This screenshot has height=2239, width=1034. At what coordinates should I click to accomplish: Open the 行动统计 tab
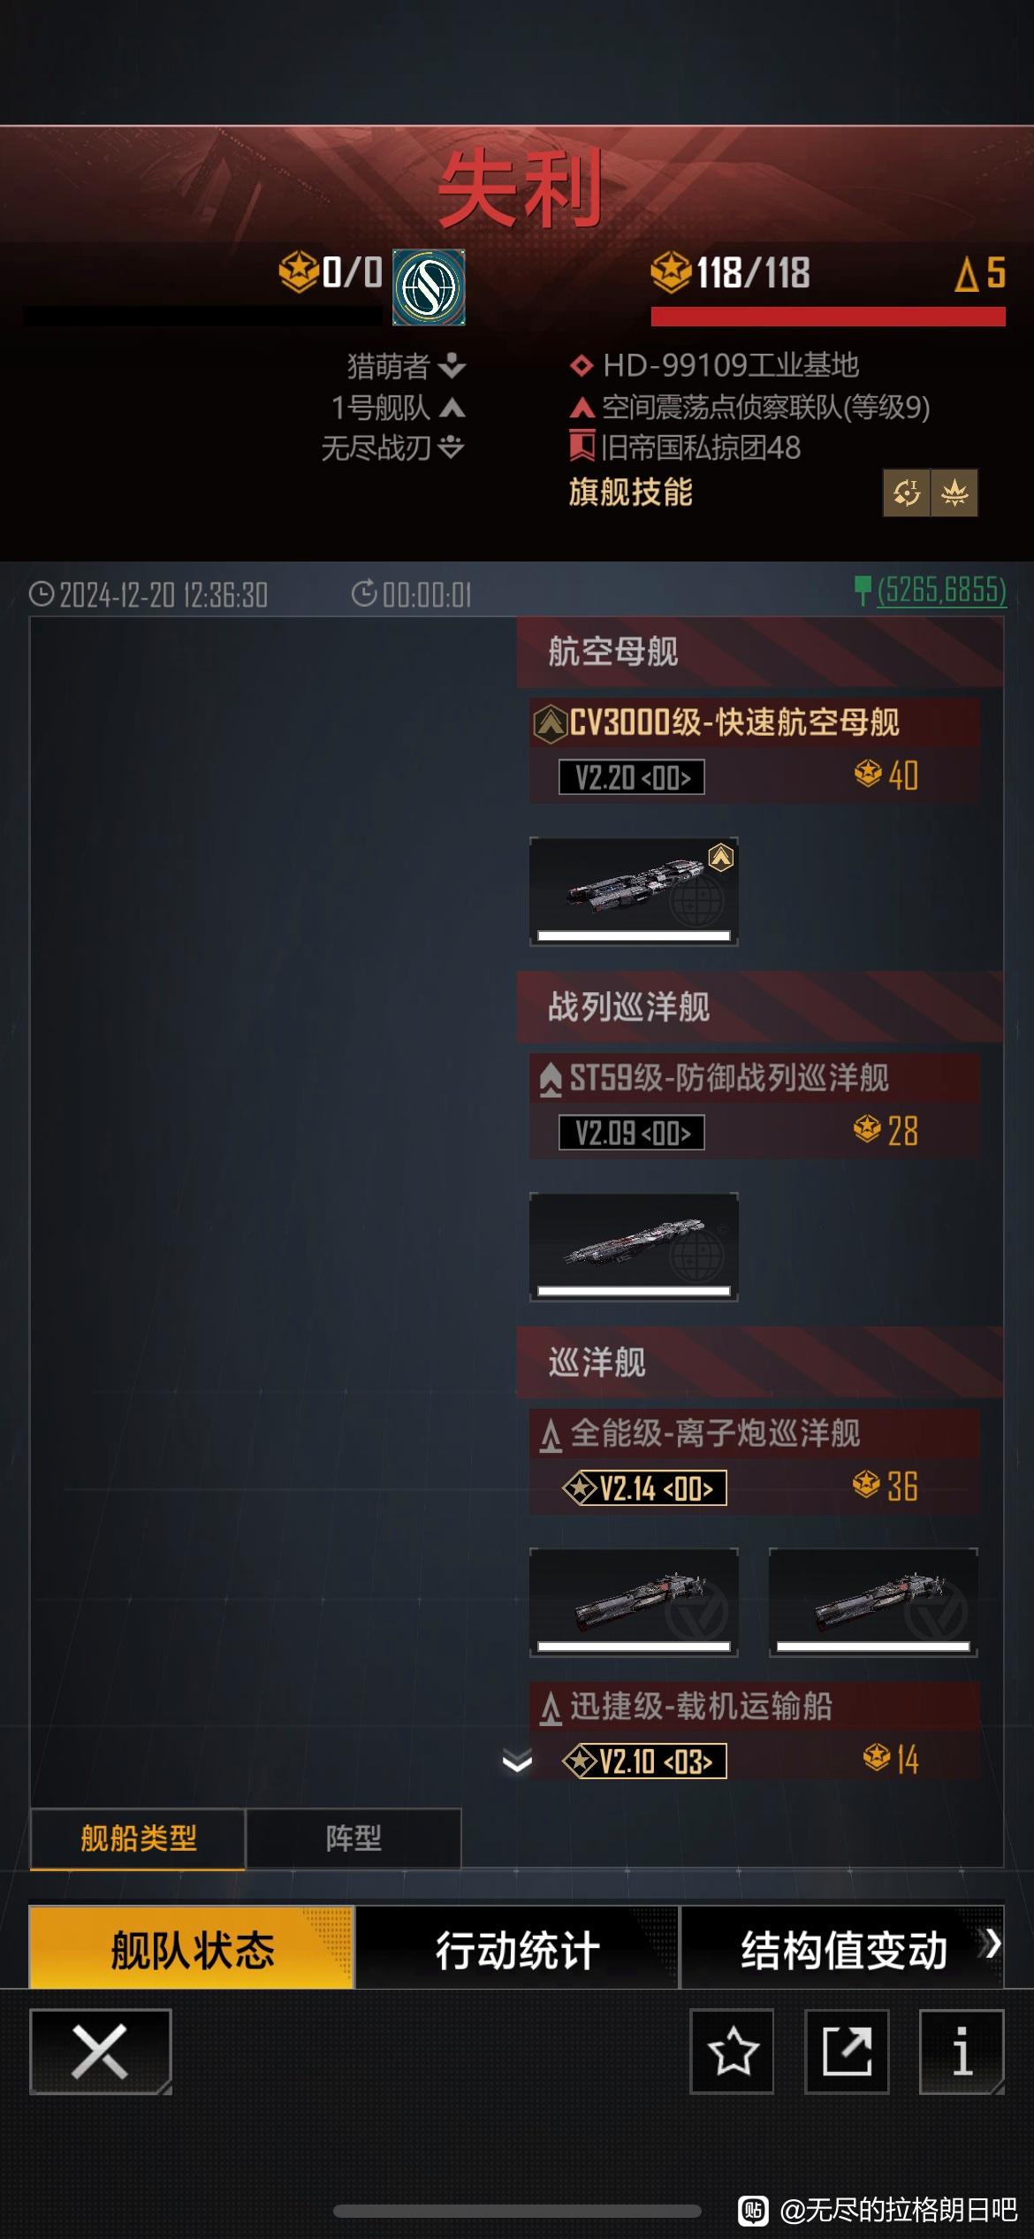517,1949
